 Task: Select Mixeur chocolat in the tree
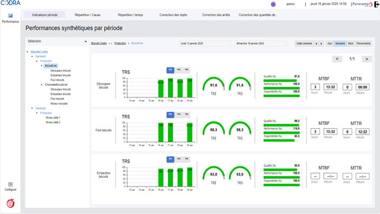[59, 104]
